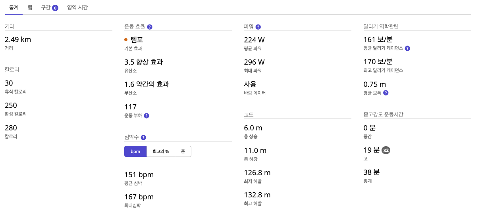Click the 3.5 향상 효과 aerobic value
Image resolution: width=482 pixels, height=216 pixels.
143,62
